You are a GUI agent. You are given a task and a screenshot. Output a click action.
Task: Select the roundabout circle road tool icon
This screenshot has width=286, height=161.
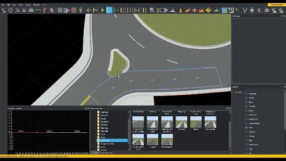click(x=10, y=10)
